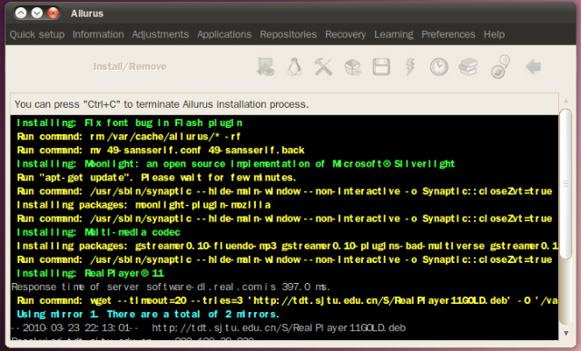Click the down-chevron window title button

37,14
